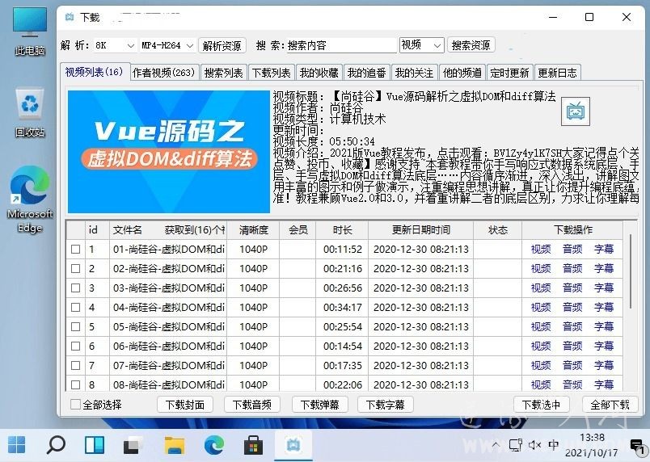Screen dimensions: 650x462
Task: Click the muted volume tray icon
Action: (x=534, y=445)
